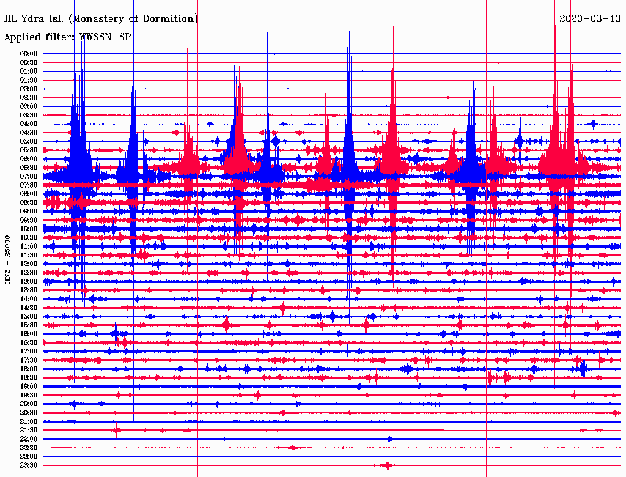Click the blue burst on the 22:00 trace
The image size is (626, 477).
pyautogui.click(x=389, y=439)
